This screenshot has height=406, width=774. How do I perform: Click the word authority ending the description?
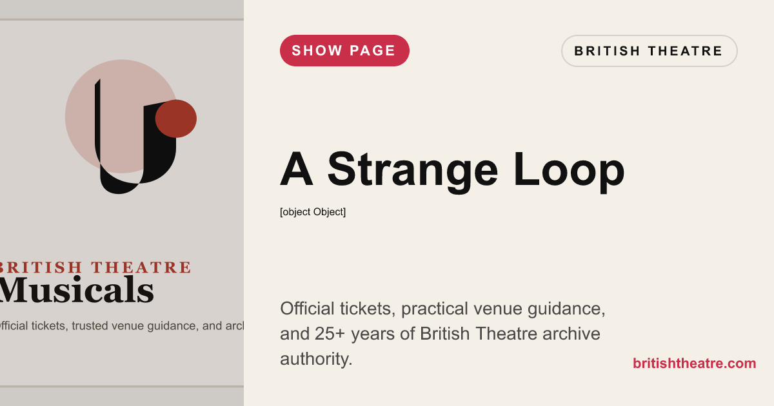pos(316,359)
